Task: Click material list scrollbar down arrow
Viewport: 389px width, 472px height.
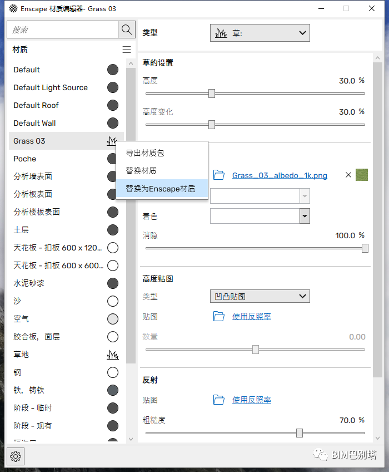Action: 131,439
